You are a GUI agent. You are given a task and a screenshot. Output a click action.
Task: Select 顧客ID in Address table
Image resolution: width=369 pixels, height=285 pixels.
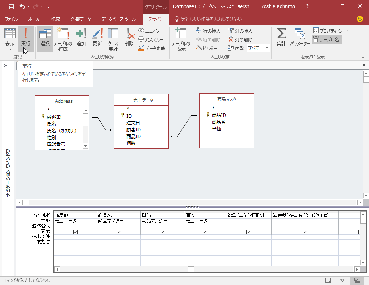(x=54, y=117)
